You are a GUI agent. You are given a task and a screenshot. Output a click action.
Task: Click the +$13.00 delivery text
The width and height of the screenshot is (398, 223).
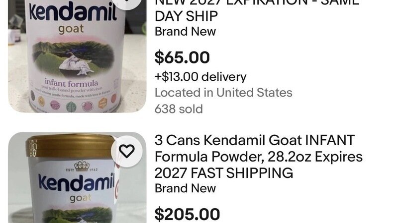(200, 77)
